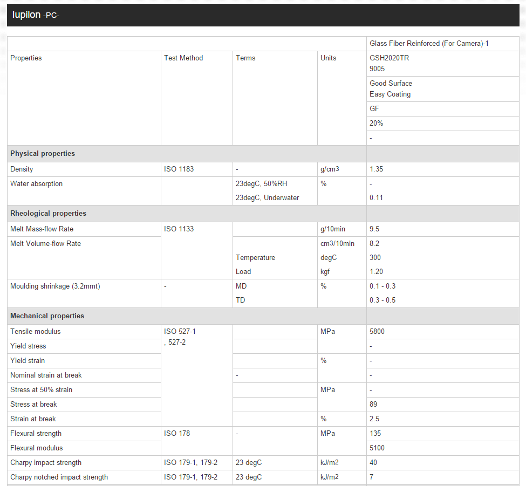The width and height of the screenshot is (526, 486).
Task: Click the 'Flexural strength' row label
Action: click(36, 434)
